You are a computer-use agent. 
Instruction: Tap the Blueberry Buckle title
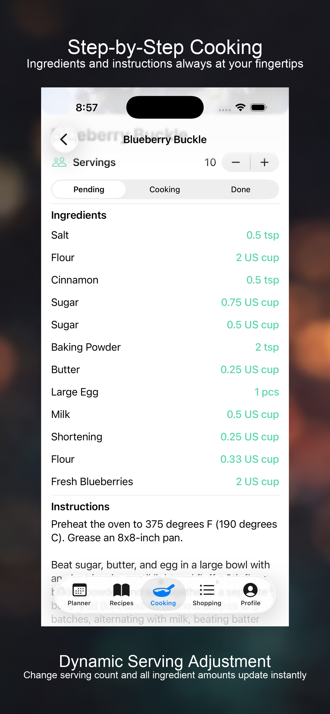pyautogui.click(x=165, y=140)
